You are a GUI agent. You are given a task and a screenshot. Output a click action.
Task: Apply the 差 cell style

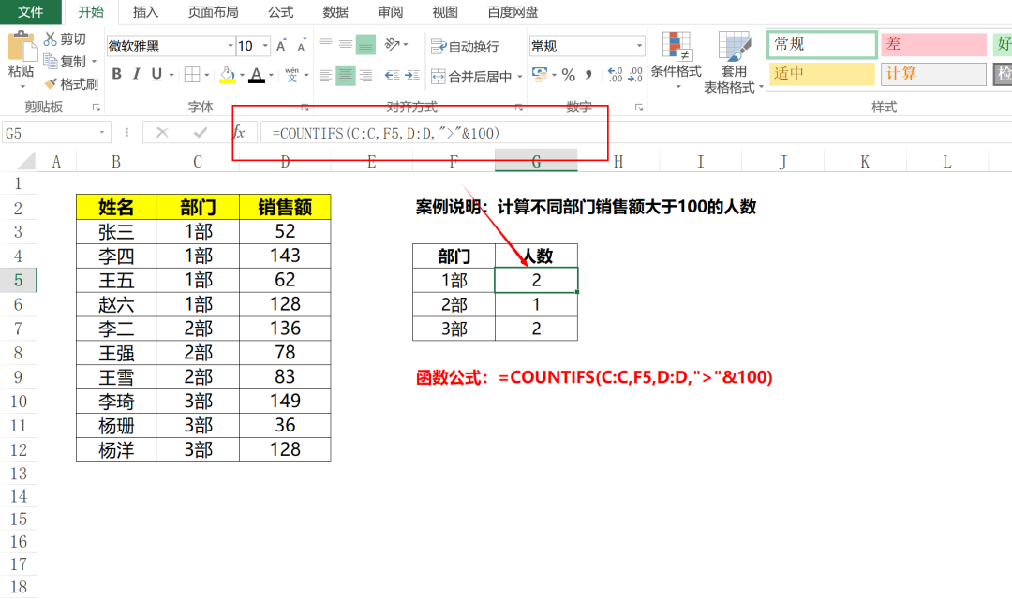click(x=933, y=45)
